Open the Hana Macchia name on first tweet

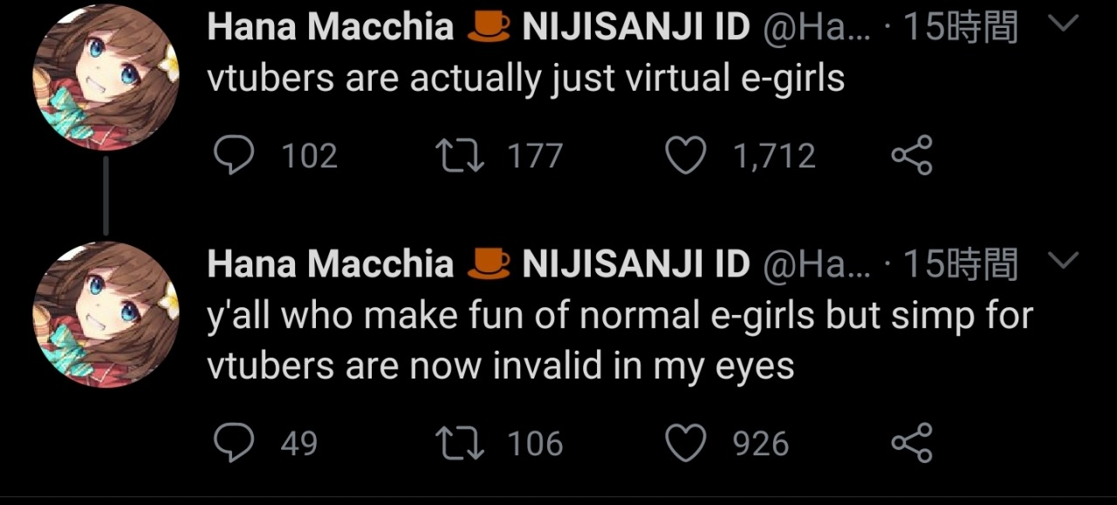[x=331, y=28]
